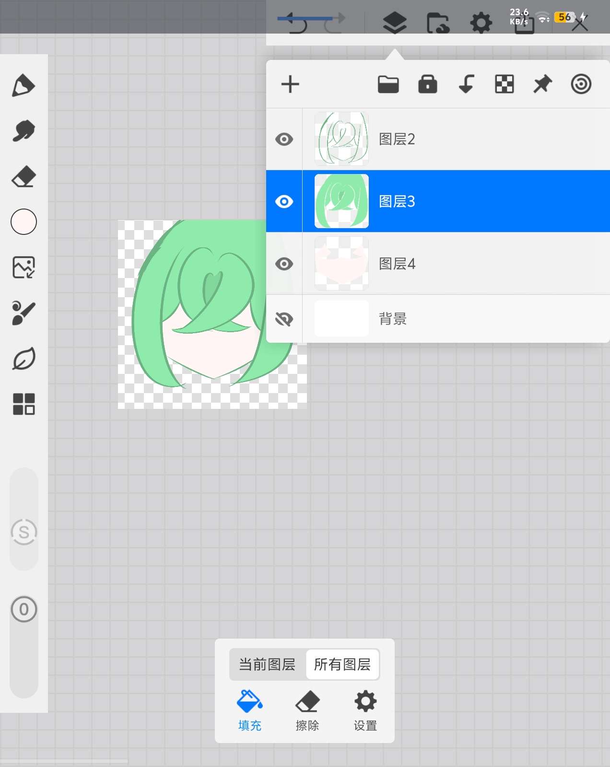Click the lock layer icon
Screen dimensions: 610x767
click(427, 84)
